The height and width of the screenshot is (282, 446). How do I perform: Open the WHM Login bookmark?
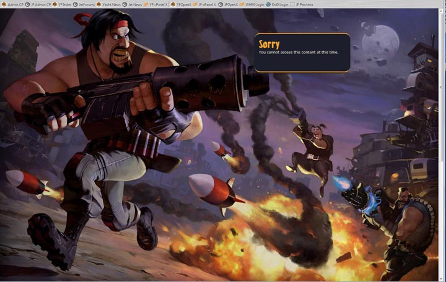click(x=252, y=4)
